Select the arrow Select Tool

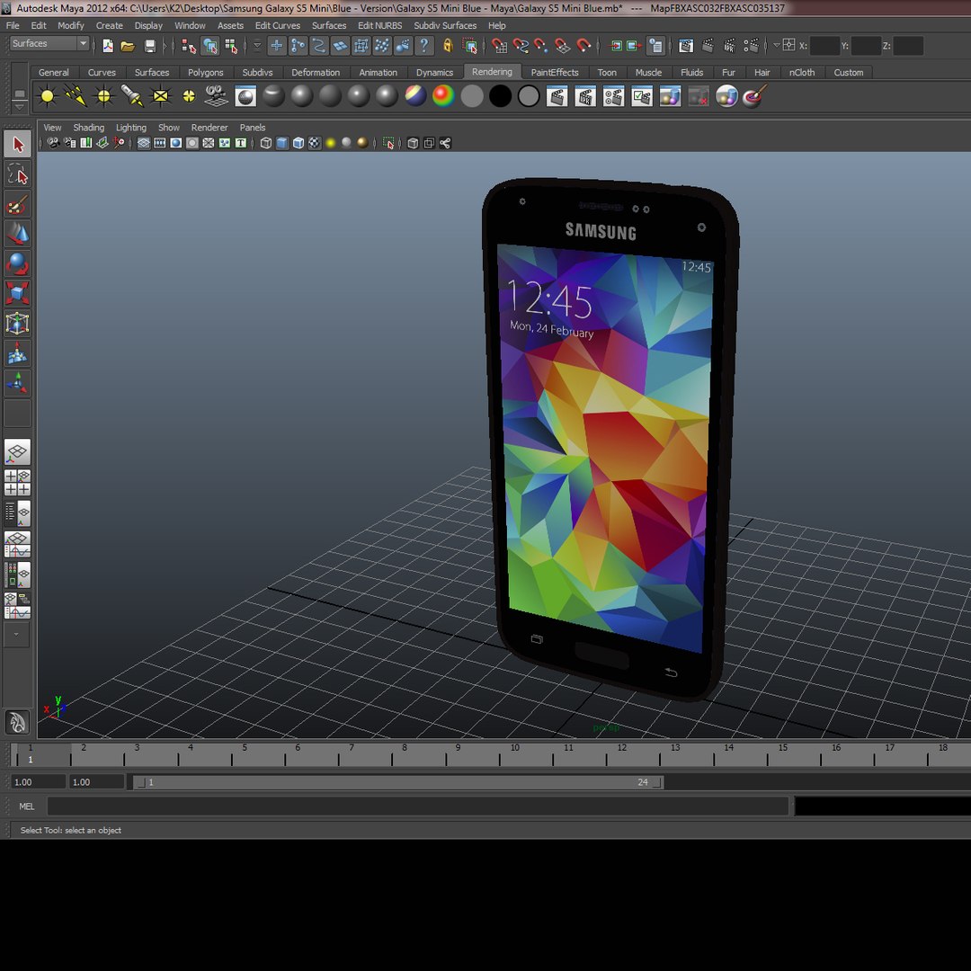17,144
